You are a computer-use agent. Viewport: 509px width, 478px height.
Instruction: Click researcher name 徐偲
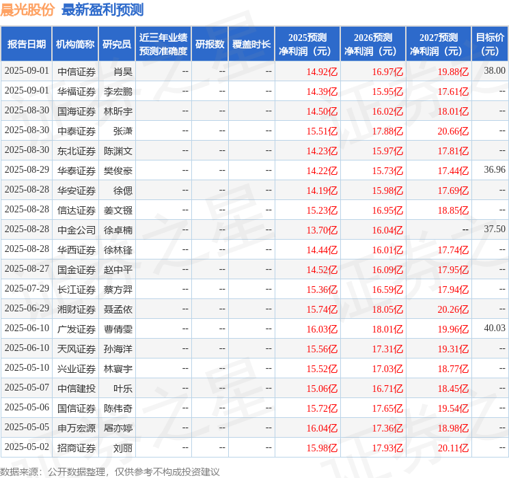[123, 191]
